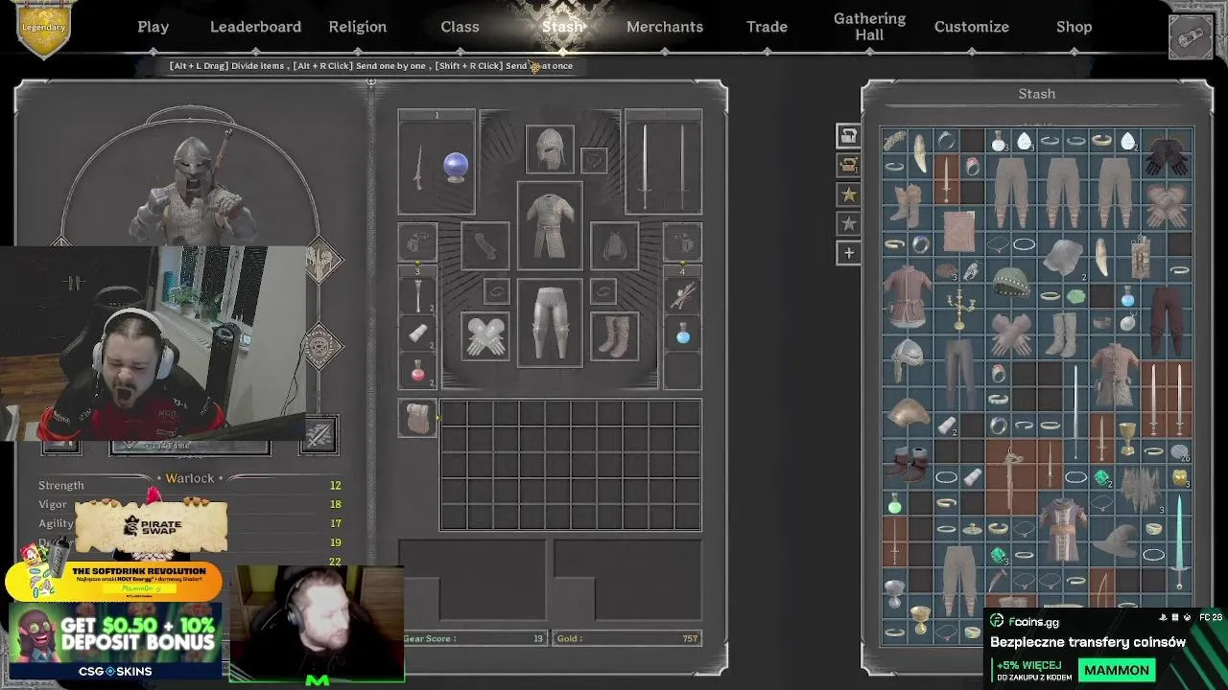Pick the red tunic in stash
The height and width of the screenshot is (690, 1228).
pos(908,298)
